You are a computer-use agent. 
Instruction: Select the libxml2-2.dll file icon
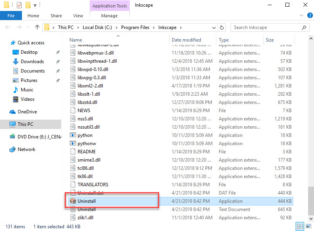[73, 86]
